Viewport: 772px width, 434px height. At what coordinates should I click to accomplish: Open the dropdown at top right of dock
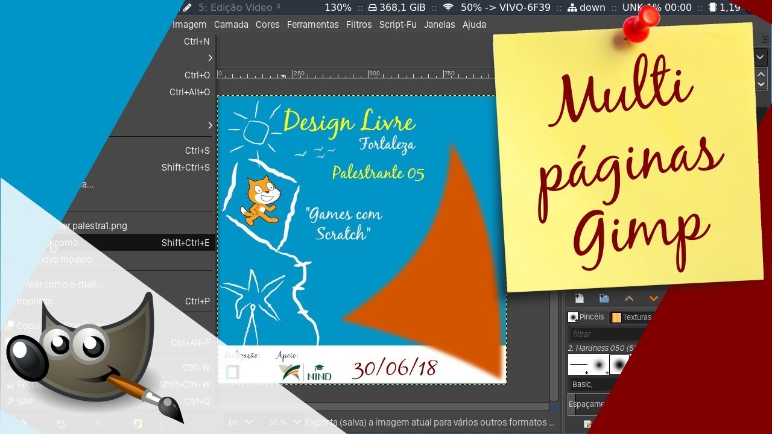[761, 58]
